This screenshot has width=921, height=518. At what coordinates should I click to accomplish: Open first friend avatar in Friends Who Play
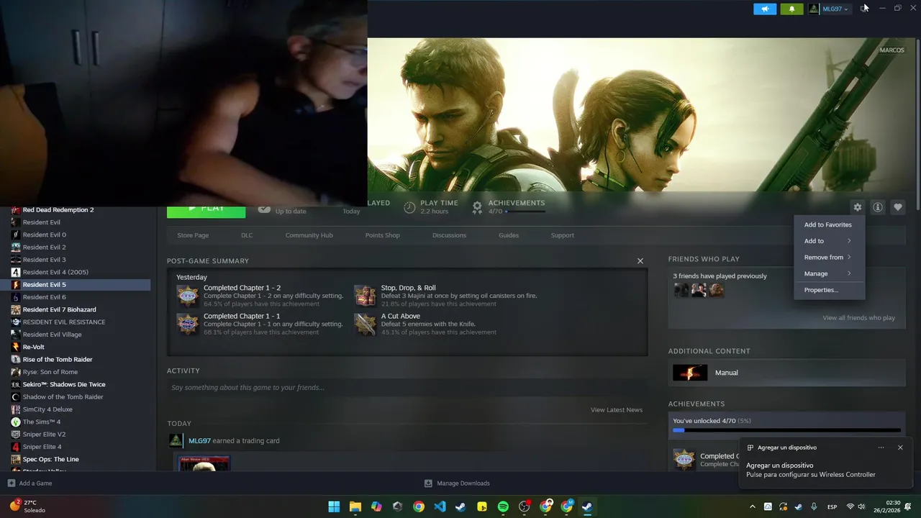[681, 290]
